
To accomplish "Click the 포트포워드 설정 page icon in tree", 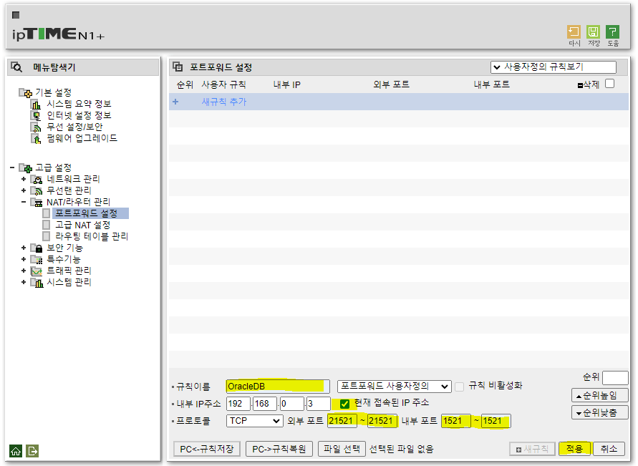I will [x=47, y=213].
